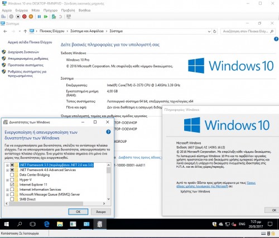Click the search magnifier in the Control Panel search box
Viewport: 279px width, 238px height.
[x=272, y=31]
